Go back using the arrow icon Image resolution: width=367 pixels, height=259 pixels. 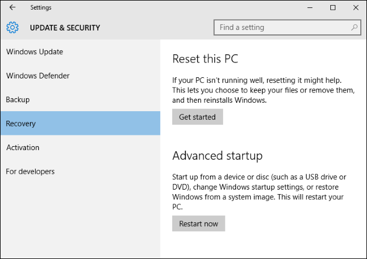pos(12,7)
